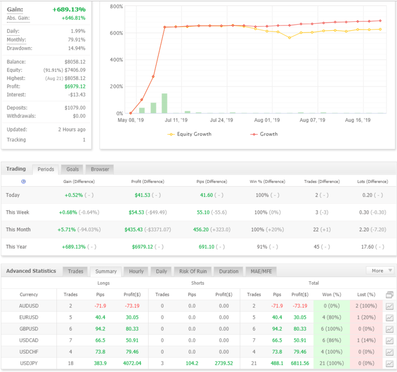Click the Win % (Difference) column header

tap(267, 182)
